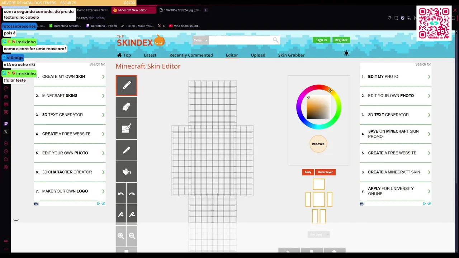The width and height of the screenshot is (459, 258).
Task: Select the Eyedropper color picker tool
Action: [x=126, y=150]
